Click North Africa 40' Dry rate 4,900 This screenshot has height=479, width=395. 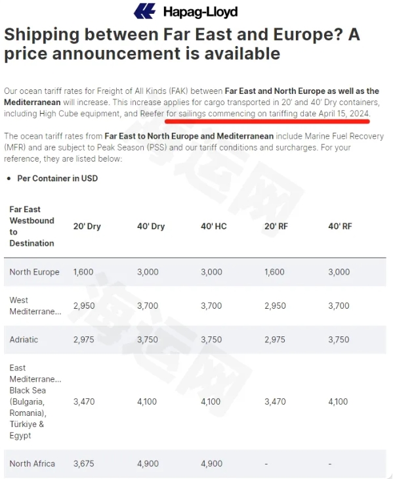(148, 464)
